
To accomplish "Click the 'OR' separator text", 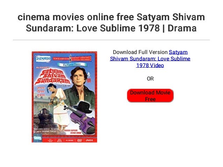I will [x=150, y=78].
